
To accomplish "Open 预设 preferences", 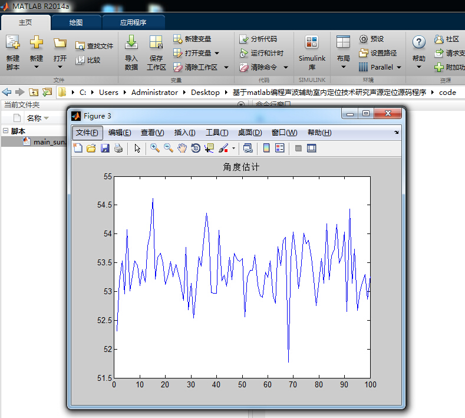I will point(371,39).
